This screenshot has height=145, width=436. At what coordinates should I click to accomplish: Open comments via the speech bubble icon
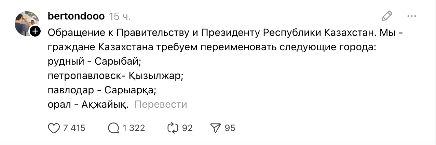[113, 128]
